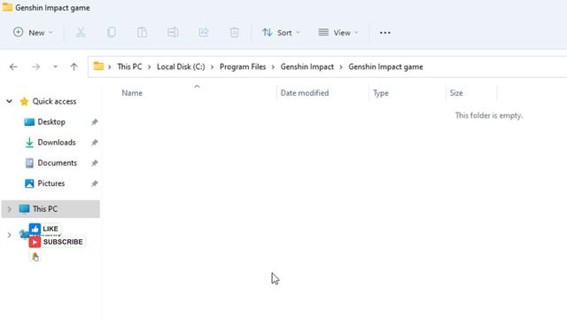The width and height of the screenshot is (567, 319).
Task: Go back with the left arrow
Action: pos(13,67)
